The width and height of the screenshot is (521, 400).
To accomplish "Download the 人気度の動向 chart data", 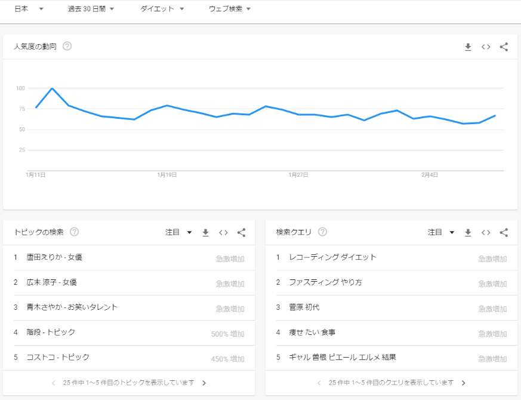I will (468, 47).
